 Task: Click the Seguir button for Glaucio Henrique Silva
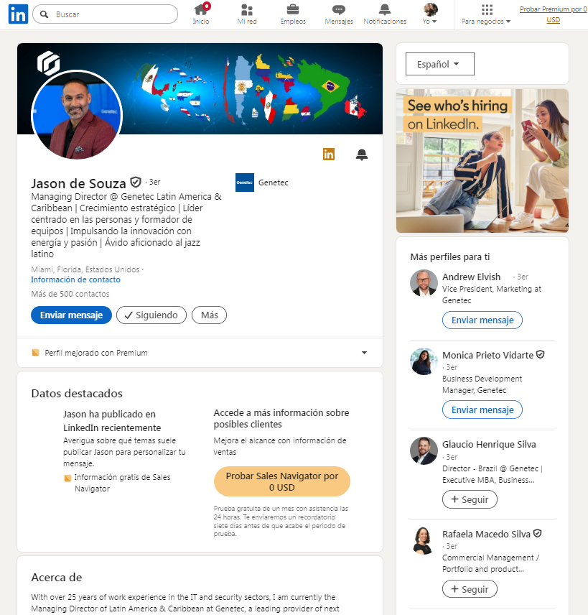[x=470, y=499]
